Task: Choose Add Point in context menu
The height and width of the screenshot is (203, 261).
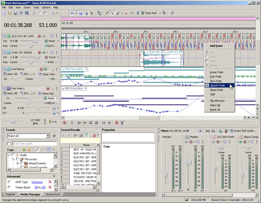Action: click(x=216, y=46)
